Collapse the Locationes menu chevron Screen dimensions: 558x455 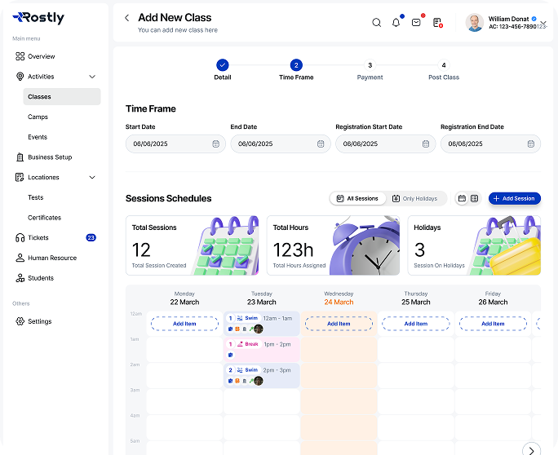(92, 177)
